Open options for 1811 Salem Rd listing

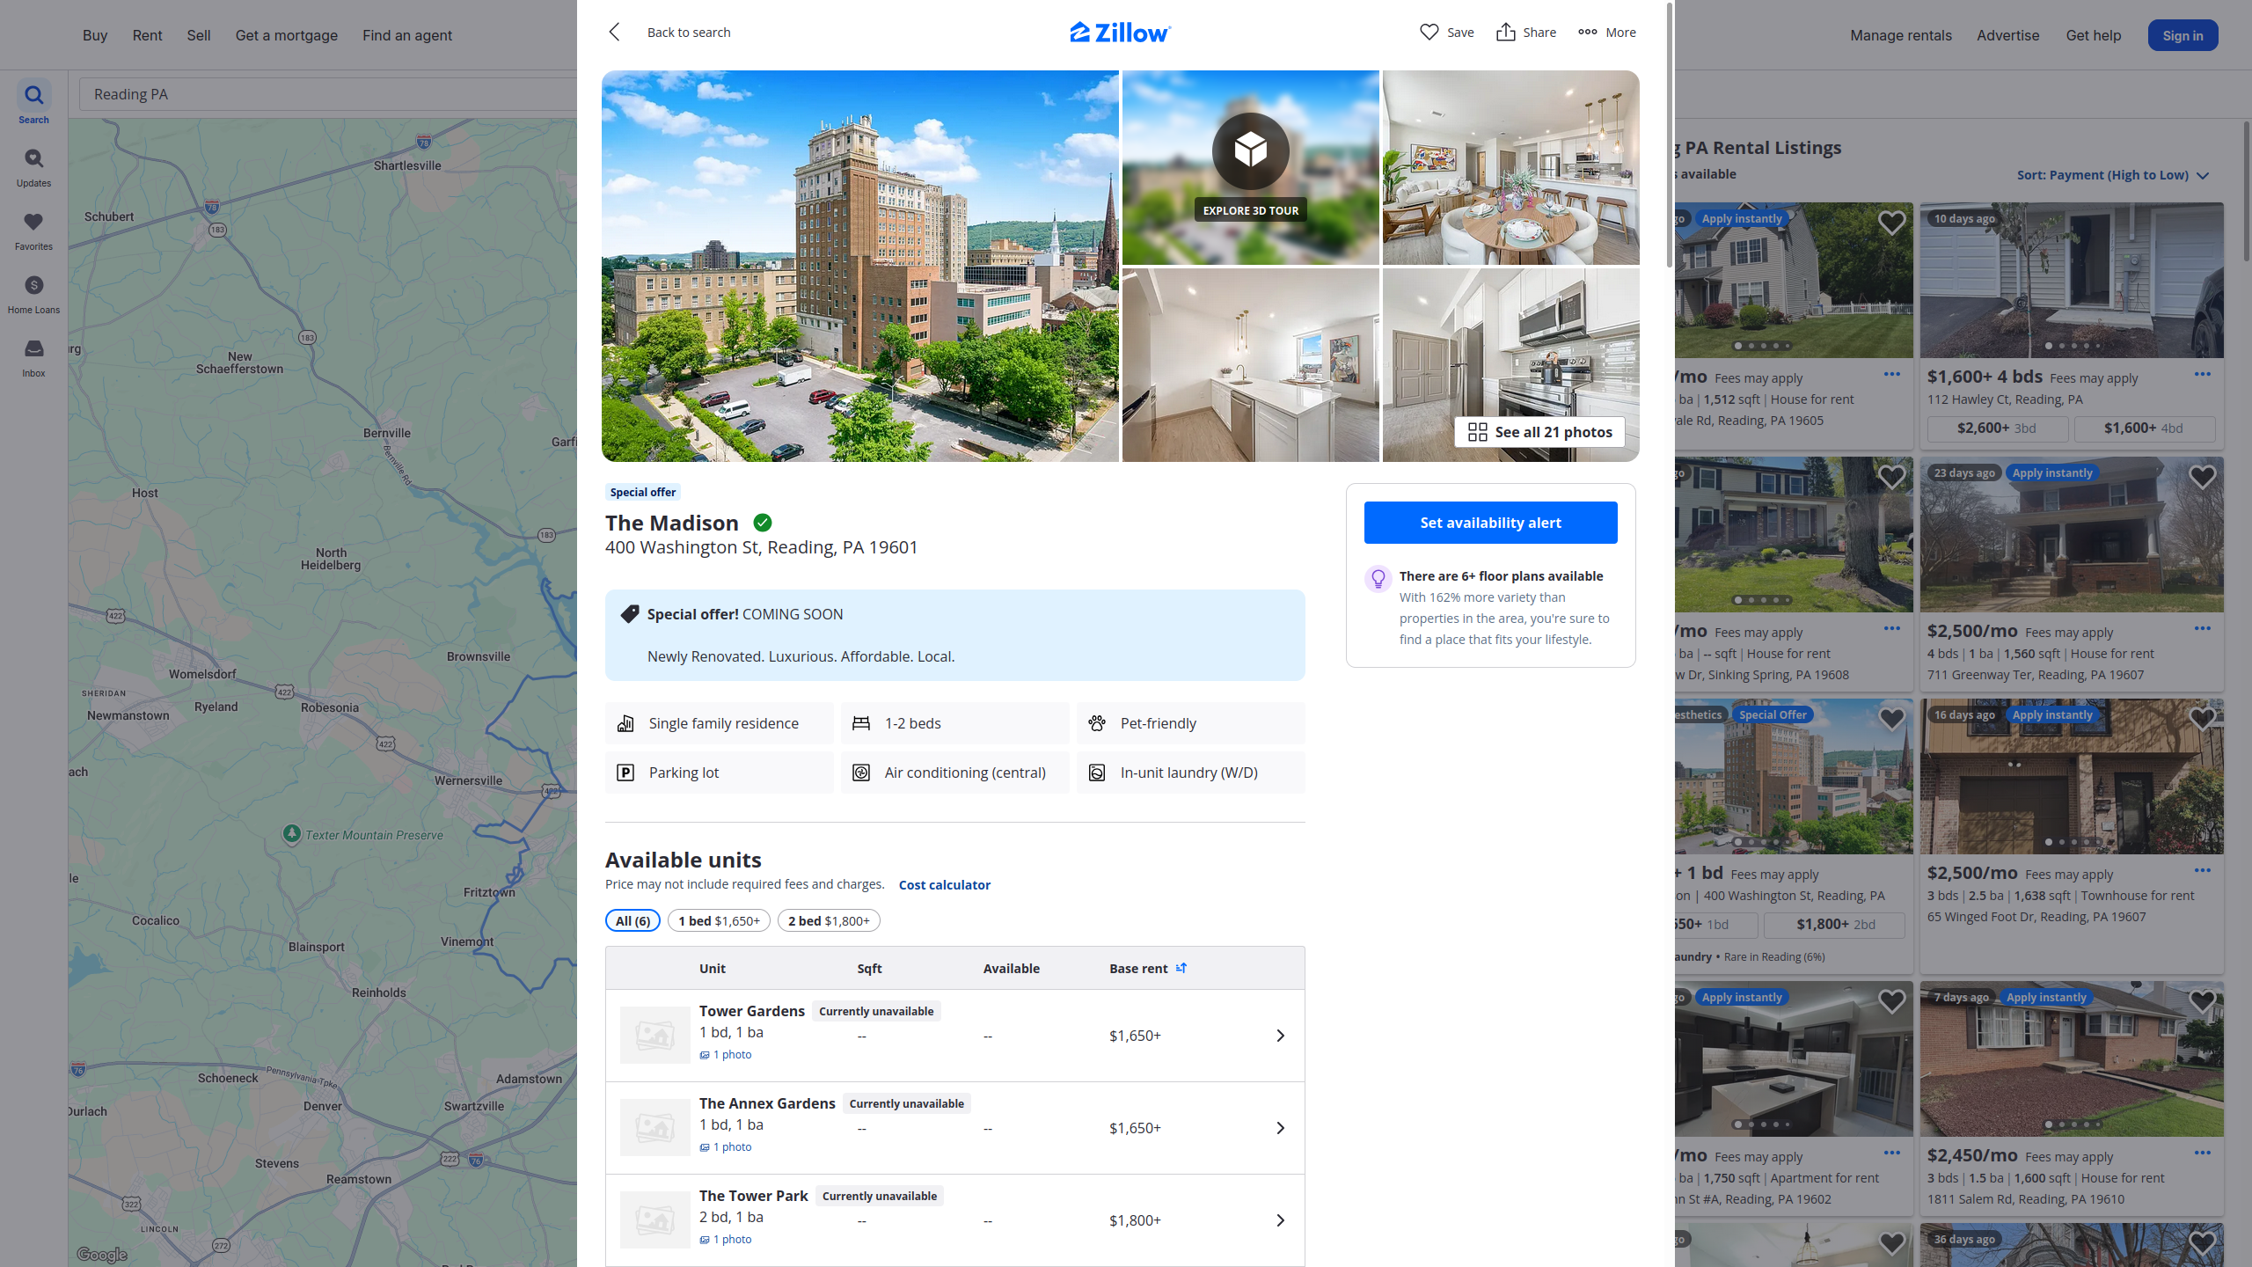tap(2203, 1153)
